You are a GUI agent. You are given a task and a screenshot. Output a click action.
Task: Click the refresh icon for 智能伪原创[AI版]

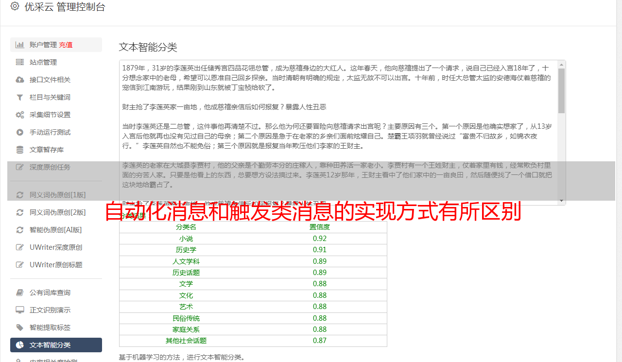pos(20,230)
